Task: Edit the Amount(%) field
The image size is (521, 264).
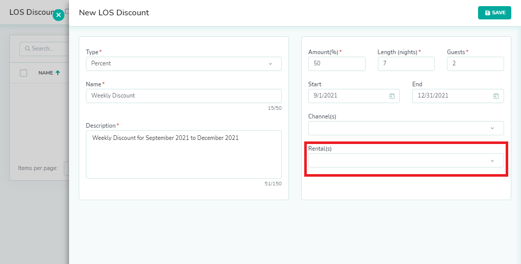Action: (x=336, y=64)
